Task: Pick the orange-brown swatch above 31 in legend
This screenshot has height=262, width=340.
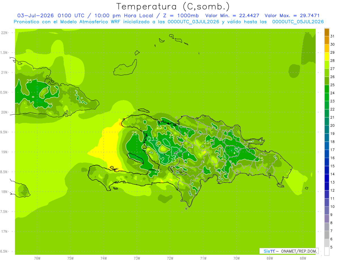Action: pos(327,32)
